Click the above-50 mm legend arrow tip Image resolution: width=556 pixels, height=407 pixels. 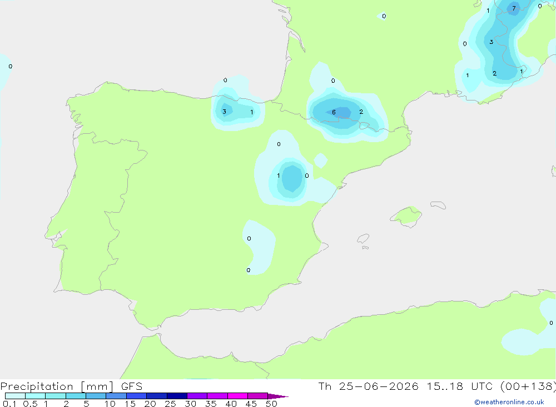point(278,396)
